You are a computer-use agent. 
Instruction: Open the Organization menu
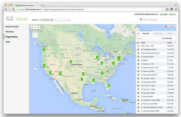16,37
